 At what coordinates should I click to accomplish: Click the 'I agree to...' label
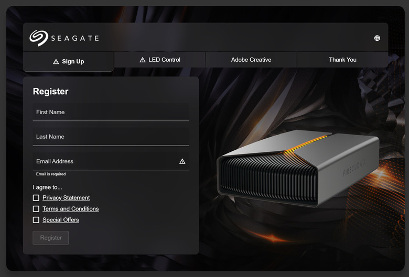tap(48, 187)
